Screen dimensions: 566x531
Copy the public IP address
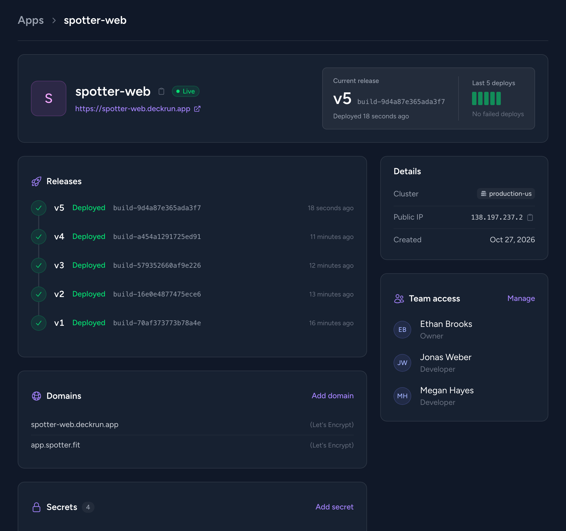pos(530,217)
